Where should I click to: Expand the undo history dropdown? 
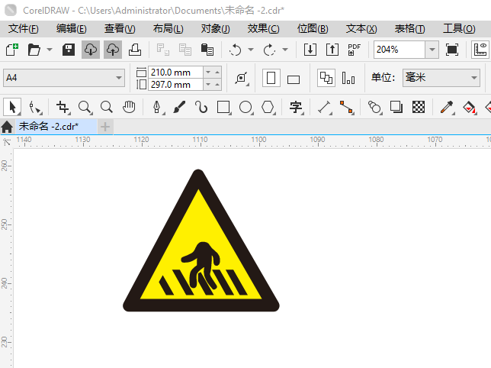[x=251, y=50]
